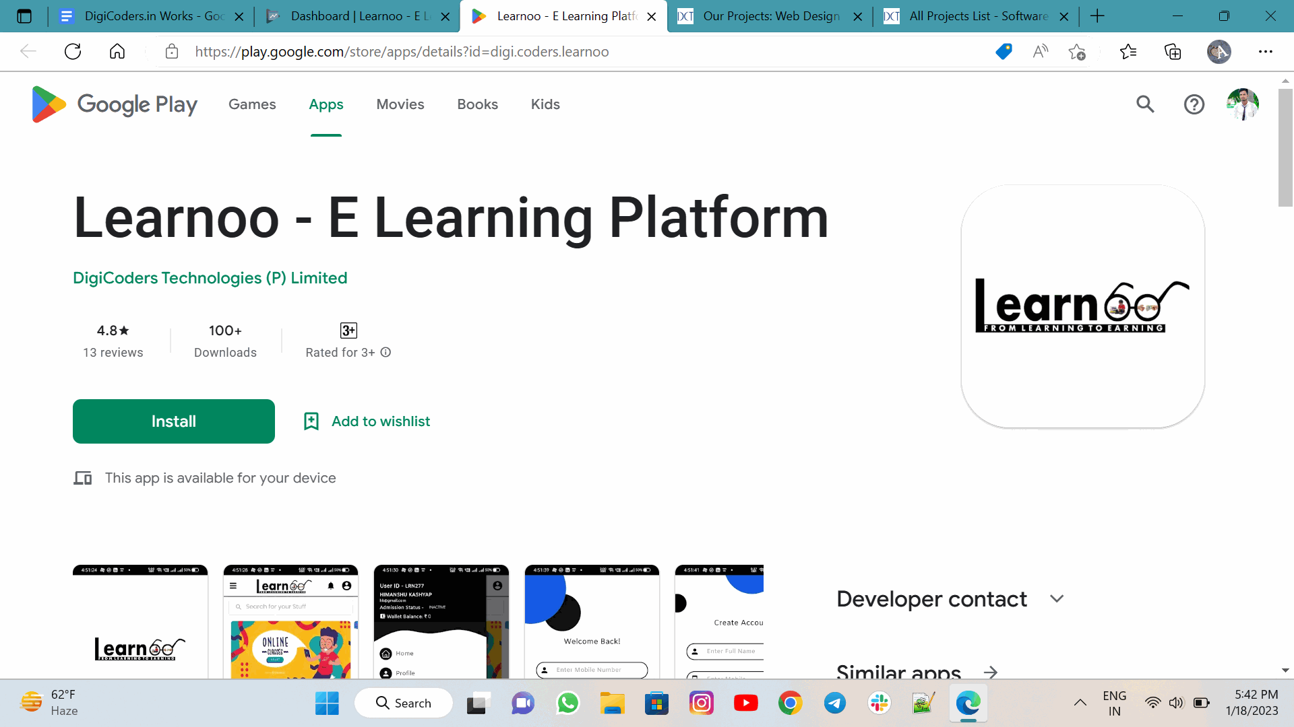
Task: Add Learnoo to wishlist
Action: coord(367,421)
